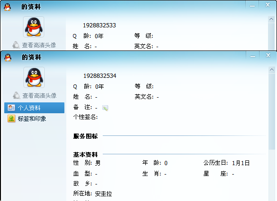Click the front window's vertical scrollbar thumb

coord(272,111)
